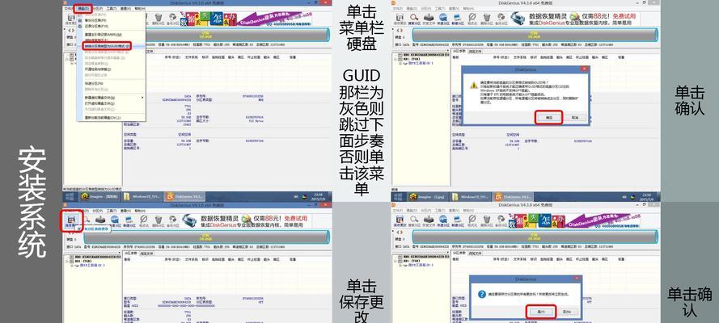Click 是(Y) in the save changes confirmation dialog

542,312
